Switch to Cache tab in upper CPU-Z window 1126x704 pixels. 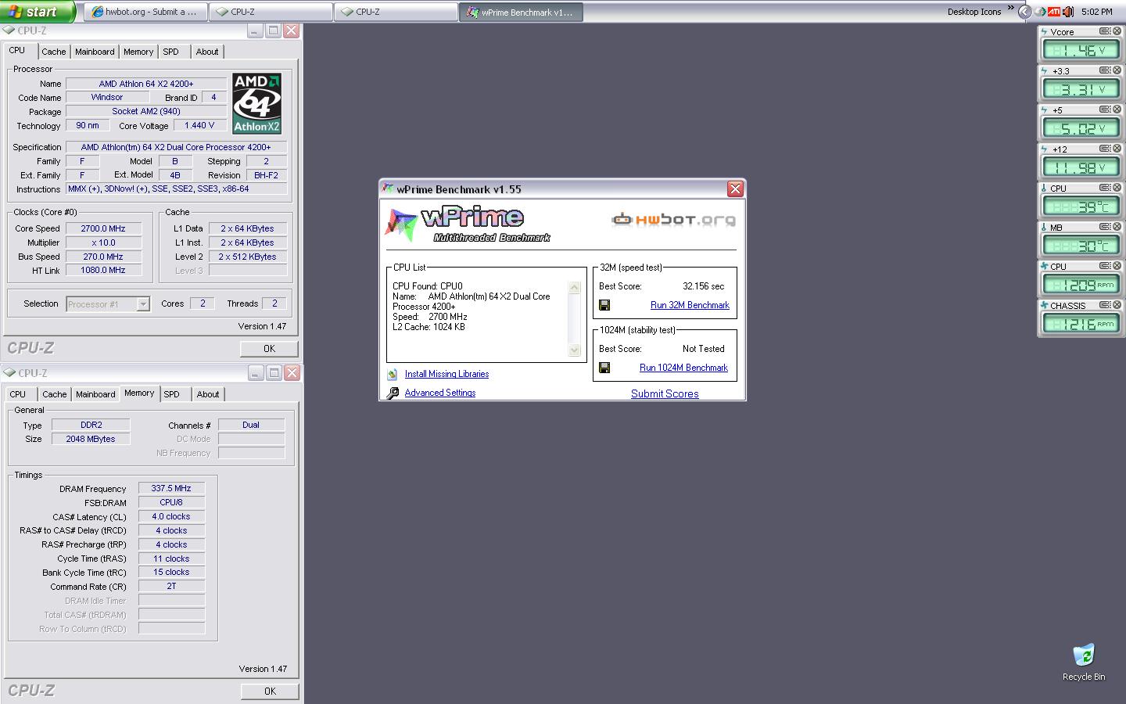tap(54, 52)
